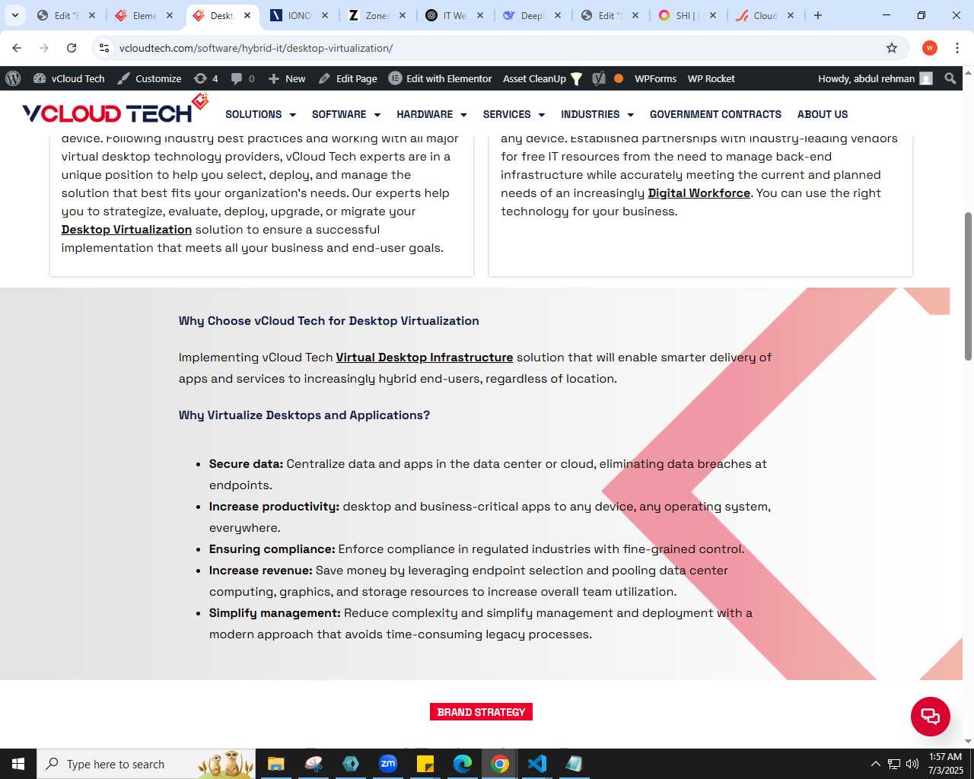Open the taskbar clock showing 1:57 AM
The width and height of the screenshot is (974, 779).
pyautogui.click(x=946, y=764)
